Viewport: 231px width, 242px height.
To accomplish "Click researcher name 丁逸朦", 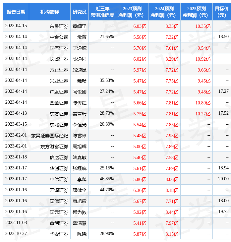I will pyautogui.click(x=80, y=48).
